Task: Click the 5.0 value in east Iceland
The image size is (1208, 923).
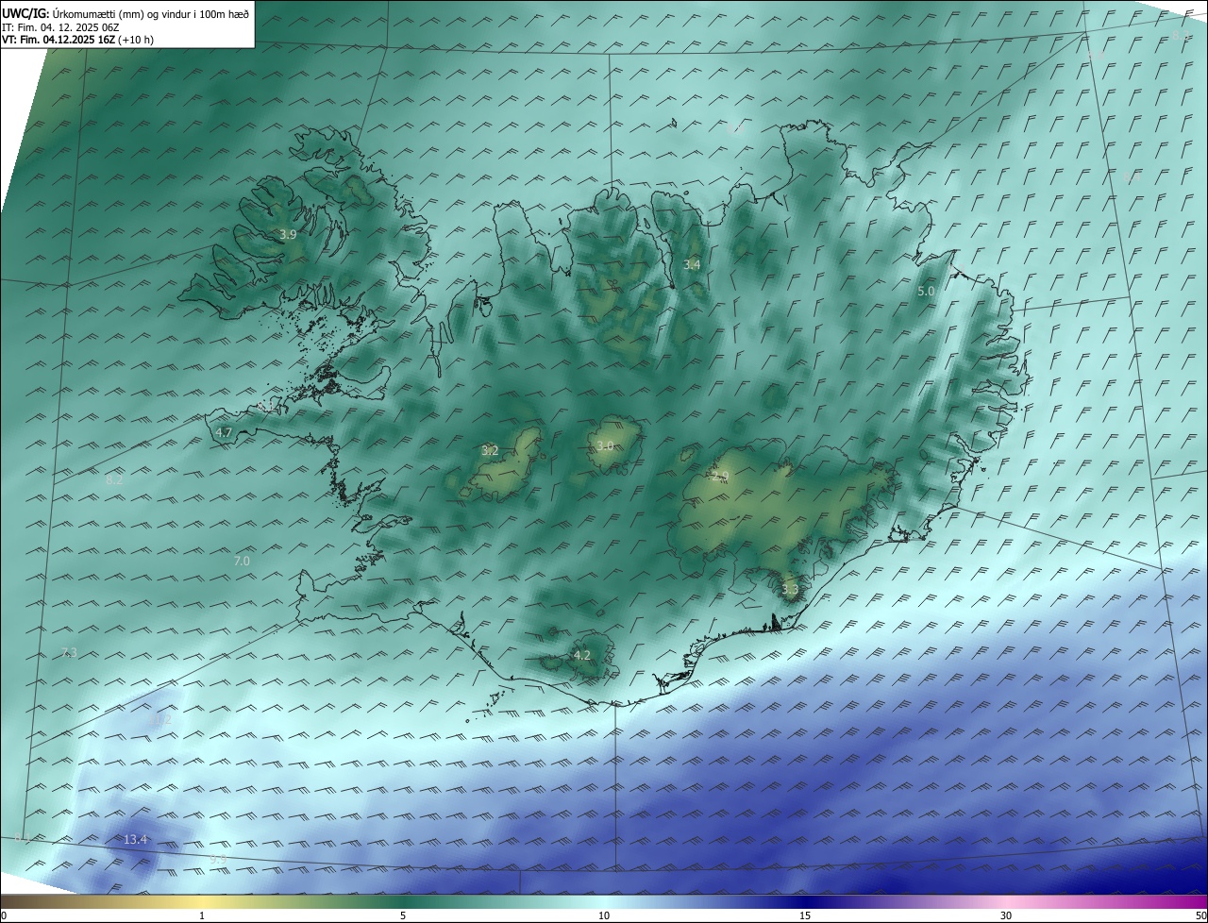Action: [x=926, y=292]
